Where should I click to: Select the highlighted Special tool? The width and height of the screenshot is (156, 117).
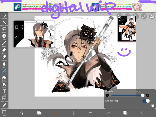(4, 71)
